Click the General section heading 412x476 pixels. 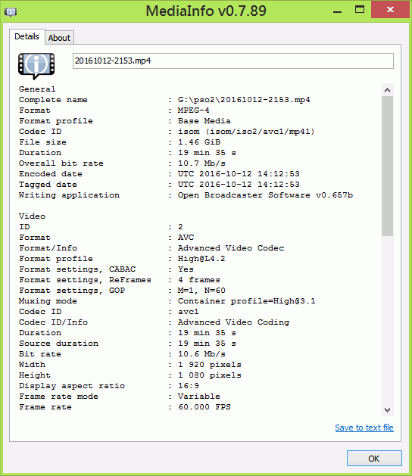37,89
